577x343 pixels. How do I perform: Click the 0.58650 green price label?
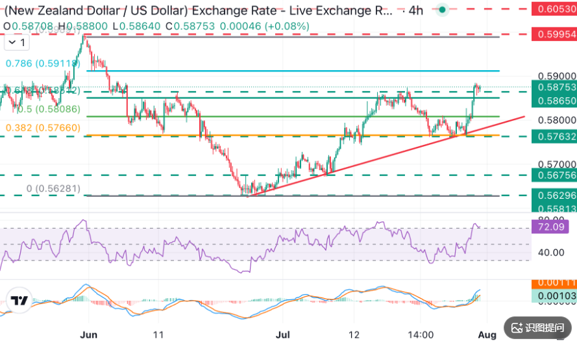pyautogui.click(x=554, y=101)
